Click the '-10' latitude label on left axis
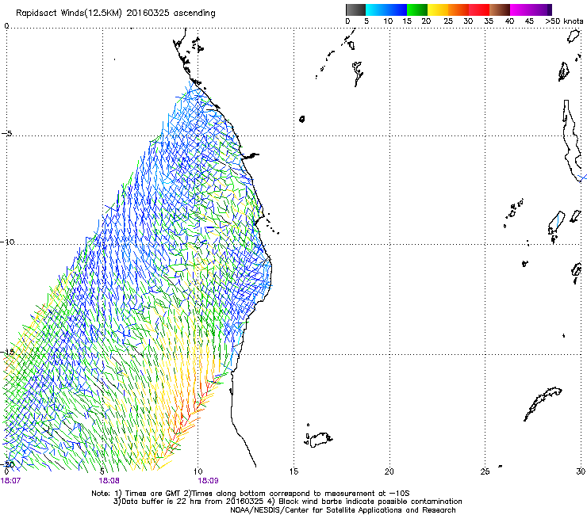 [8, 242]
